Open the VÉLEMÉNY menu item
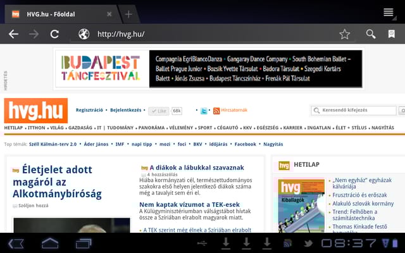 click(181, 128)
